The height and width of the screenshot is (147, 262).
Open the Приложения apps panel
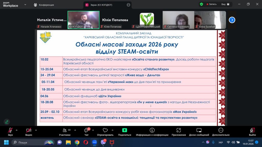[179, 132]
